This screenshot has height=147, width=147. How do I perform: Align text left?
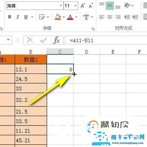click(x=102, y=17)
